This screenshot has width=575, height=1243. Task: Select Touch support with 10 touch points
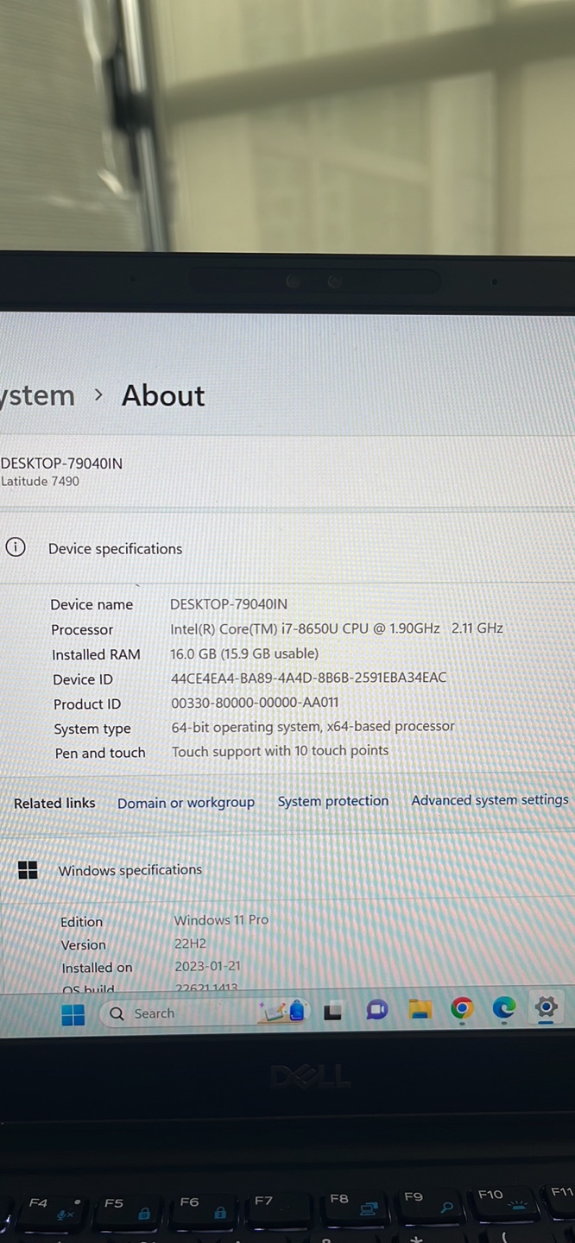click(x=280, y=751)
